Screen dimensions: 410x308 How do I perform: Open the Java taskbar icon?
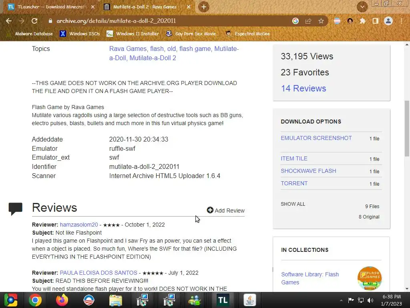[x=250, y=300]
